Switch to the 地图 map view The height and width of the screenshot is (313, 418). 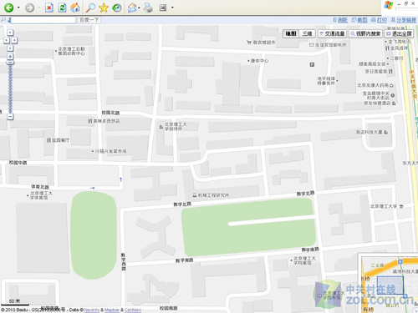(291, 33)
